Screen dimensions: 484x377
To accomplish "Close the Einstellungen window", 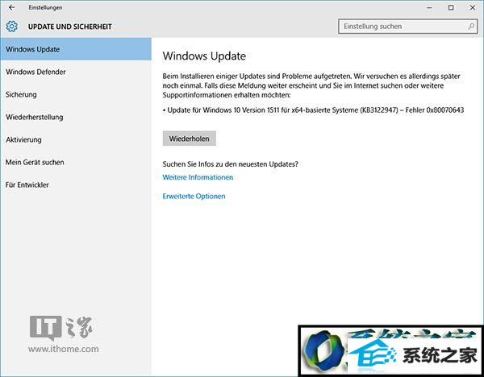I will tap(473, 8).
